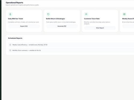
Task: Click calendar icon beside Monthly churn summary schedule
Action: [10, 50]
